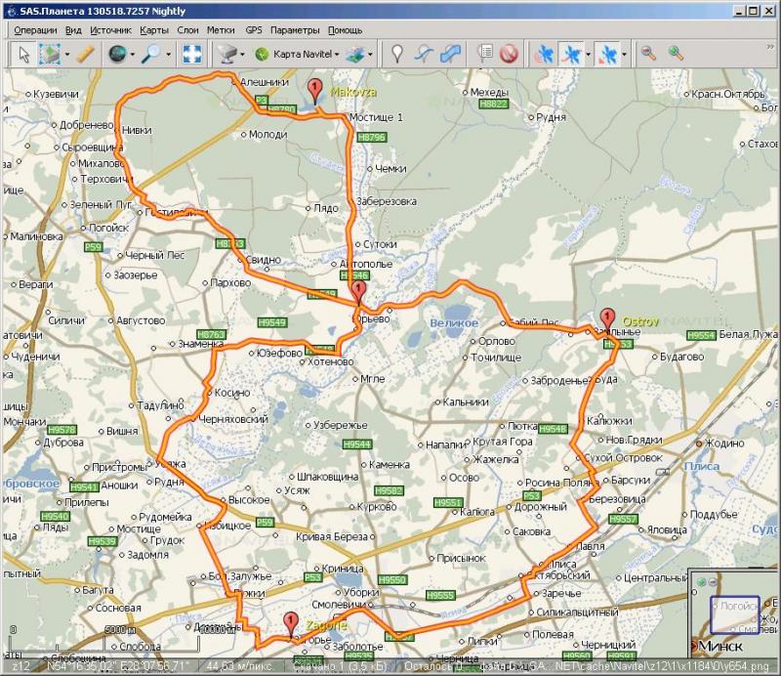Select the add path tool
Screen dimensions: 781x676
[423, 54]
